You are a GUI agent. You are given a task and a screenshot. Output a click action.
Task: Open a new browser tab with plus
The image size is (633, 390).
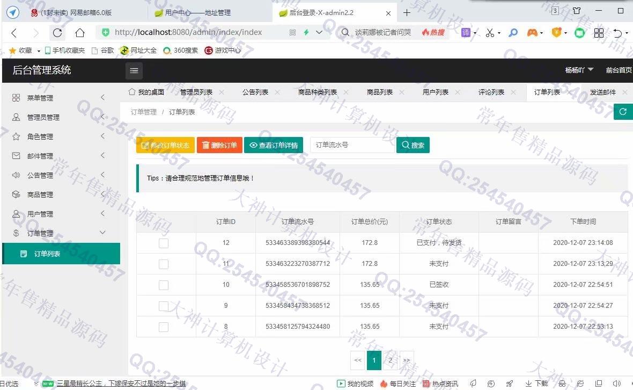(407, 13)
